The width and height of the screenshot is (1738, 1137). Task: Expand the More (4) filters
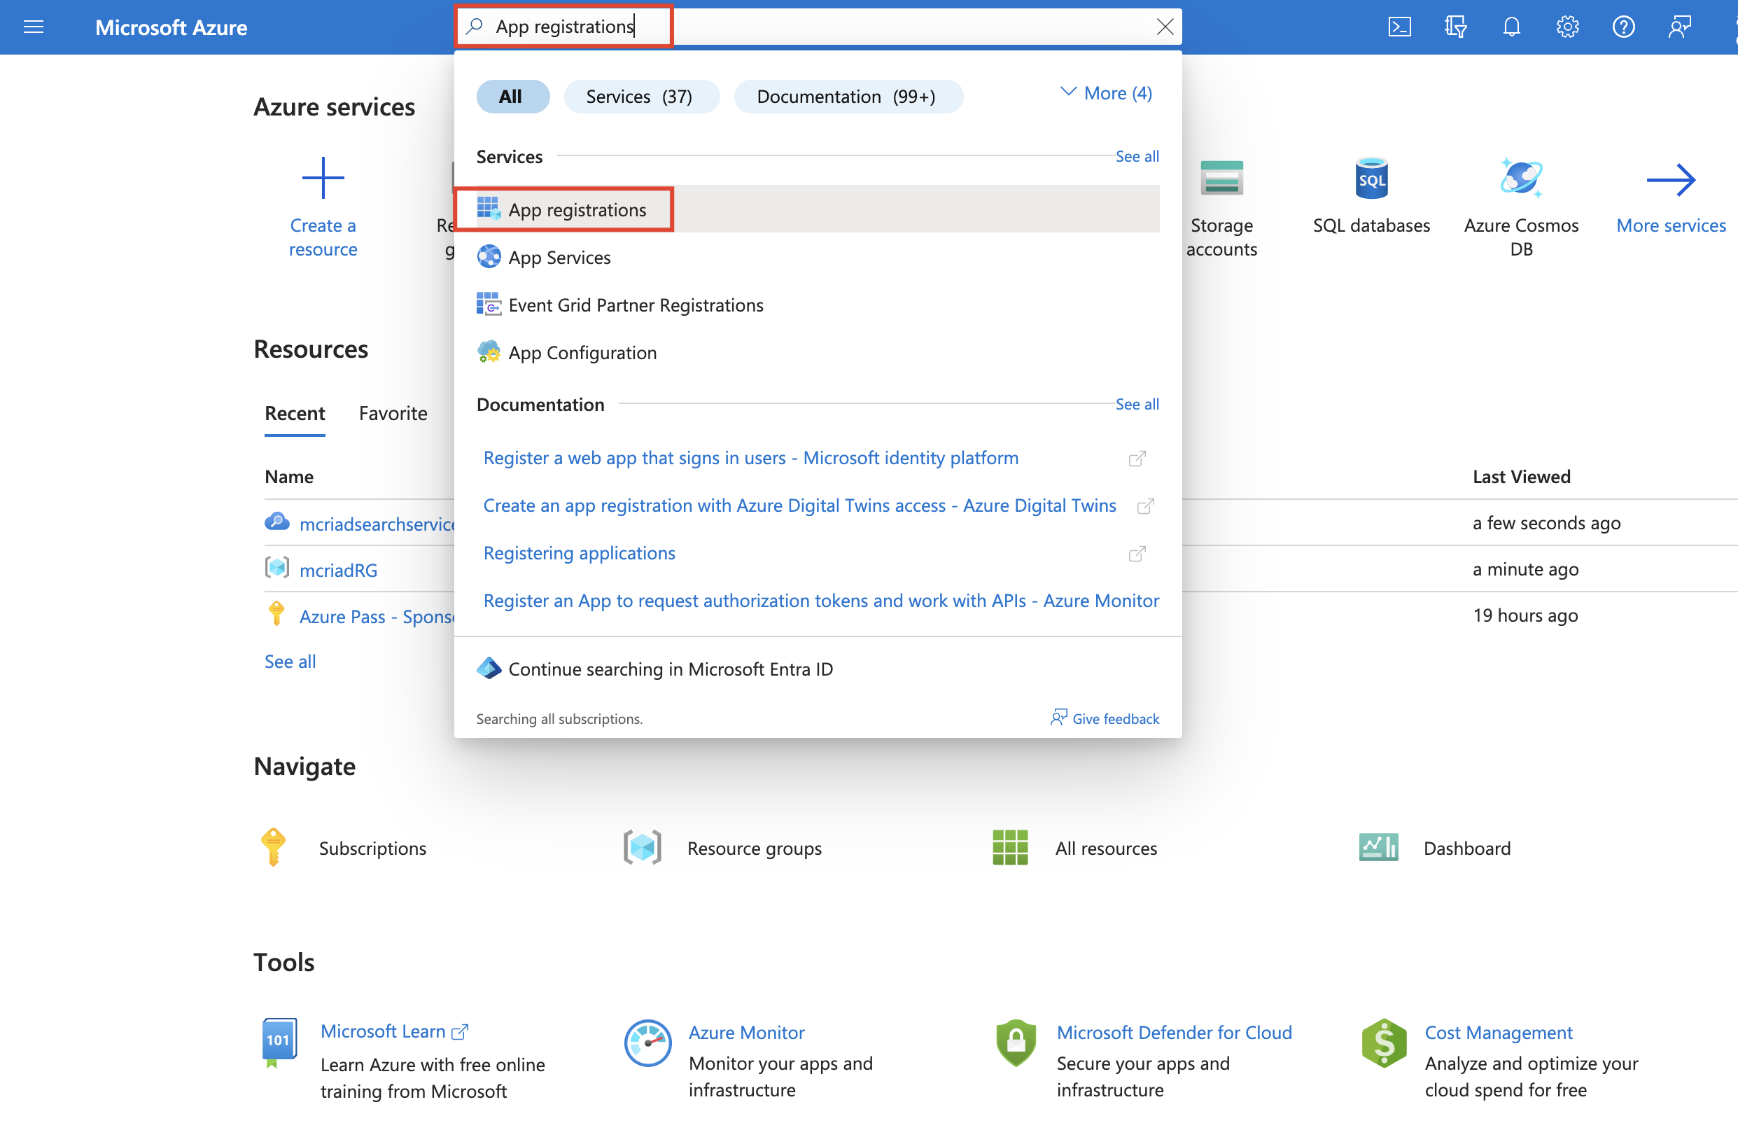(x=1107, y=94)
